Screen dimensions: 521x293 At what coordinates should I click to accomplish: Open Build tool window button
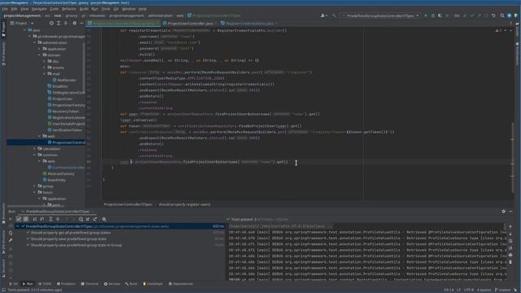pos(131,284)
